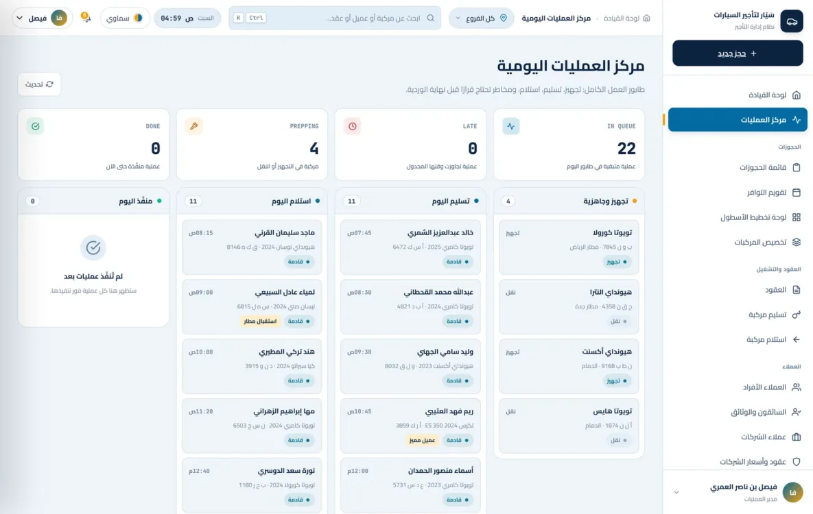Click the استلام اليوم column header
813x514 pixels.
point(252,201)
